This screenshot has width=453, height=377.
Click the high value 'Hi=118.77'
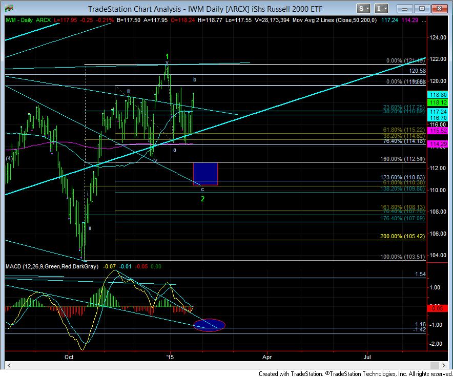point(210,20)
